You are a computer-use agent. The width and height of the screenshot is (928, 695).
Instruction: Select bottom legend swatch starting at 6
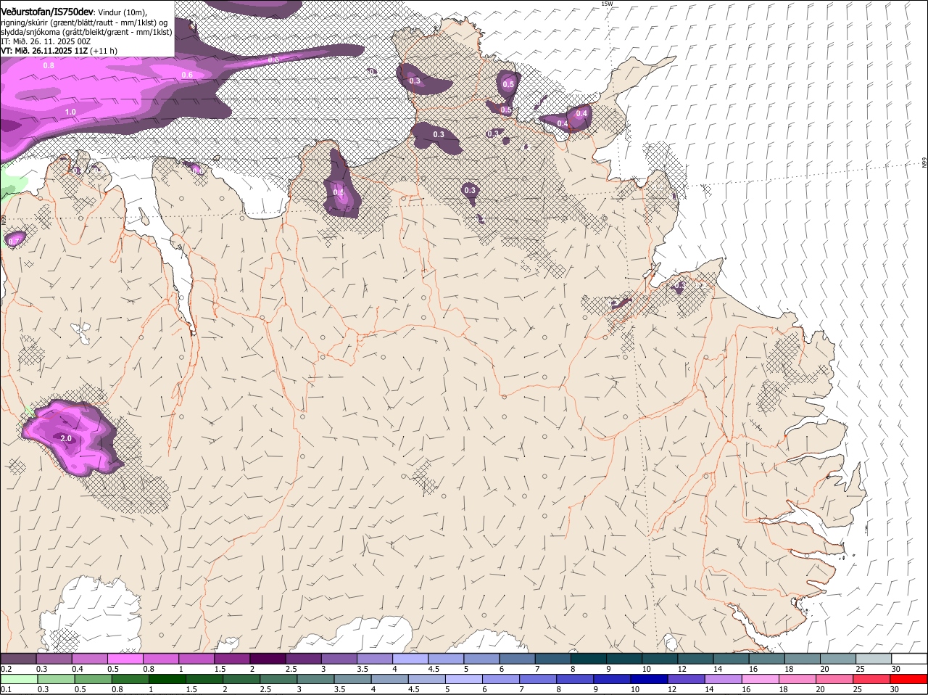tap(501, 679)
